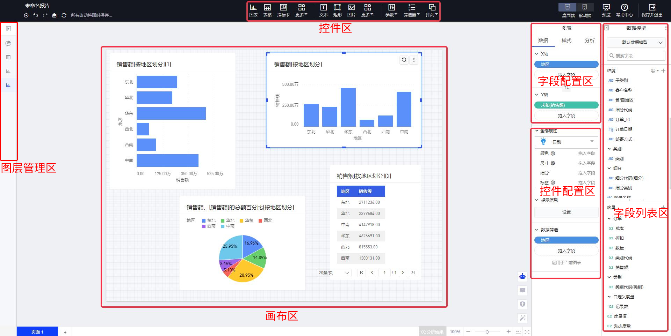
Task: Switch to 移动端 mobile layout
Action: (x=585, y=10)
